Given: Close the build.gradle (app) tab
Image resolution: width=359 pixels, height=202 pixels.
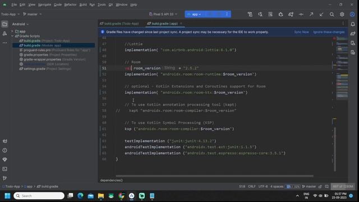Looking at the screenshot, I should pyautogui.click(x=181, y=24).
